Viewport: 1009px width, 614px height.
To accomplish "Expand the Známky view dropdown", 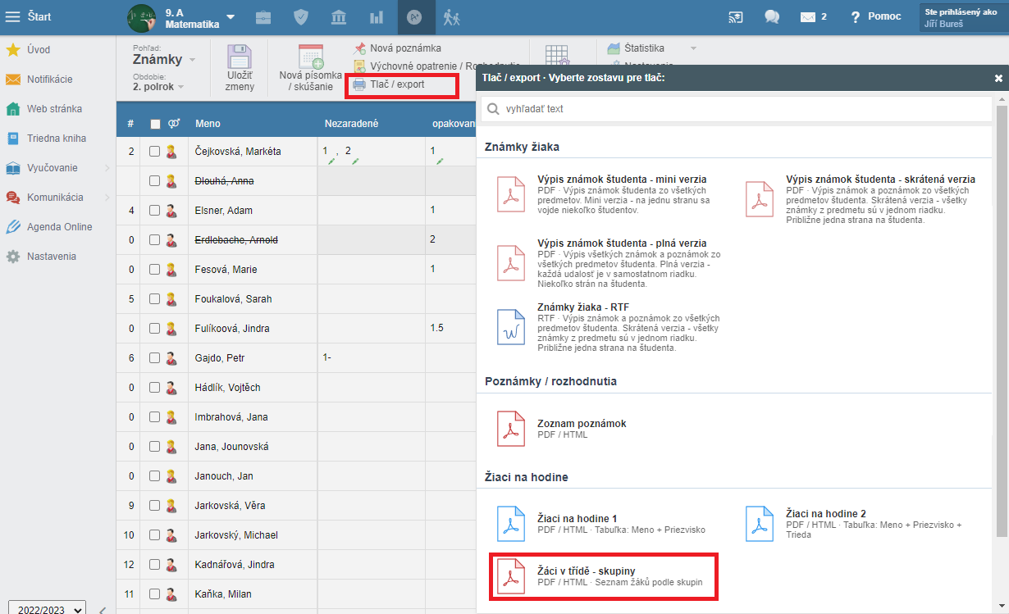I will pos(164,60).
